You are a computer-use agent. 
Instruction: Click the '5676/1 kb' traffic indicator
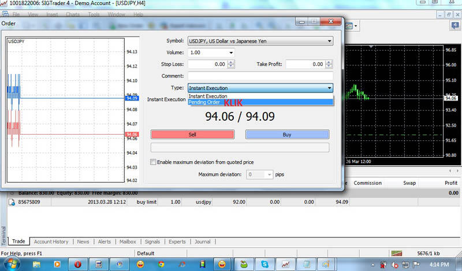(x=429, y=253)
